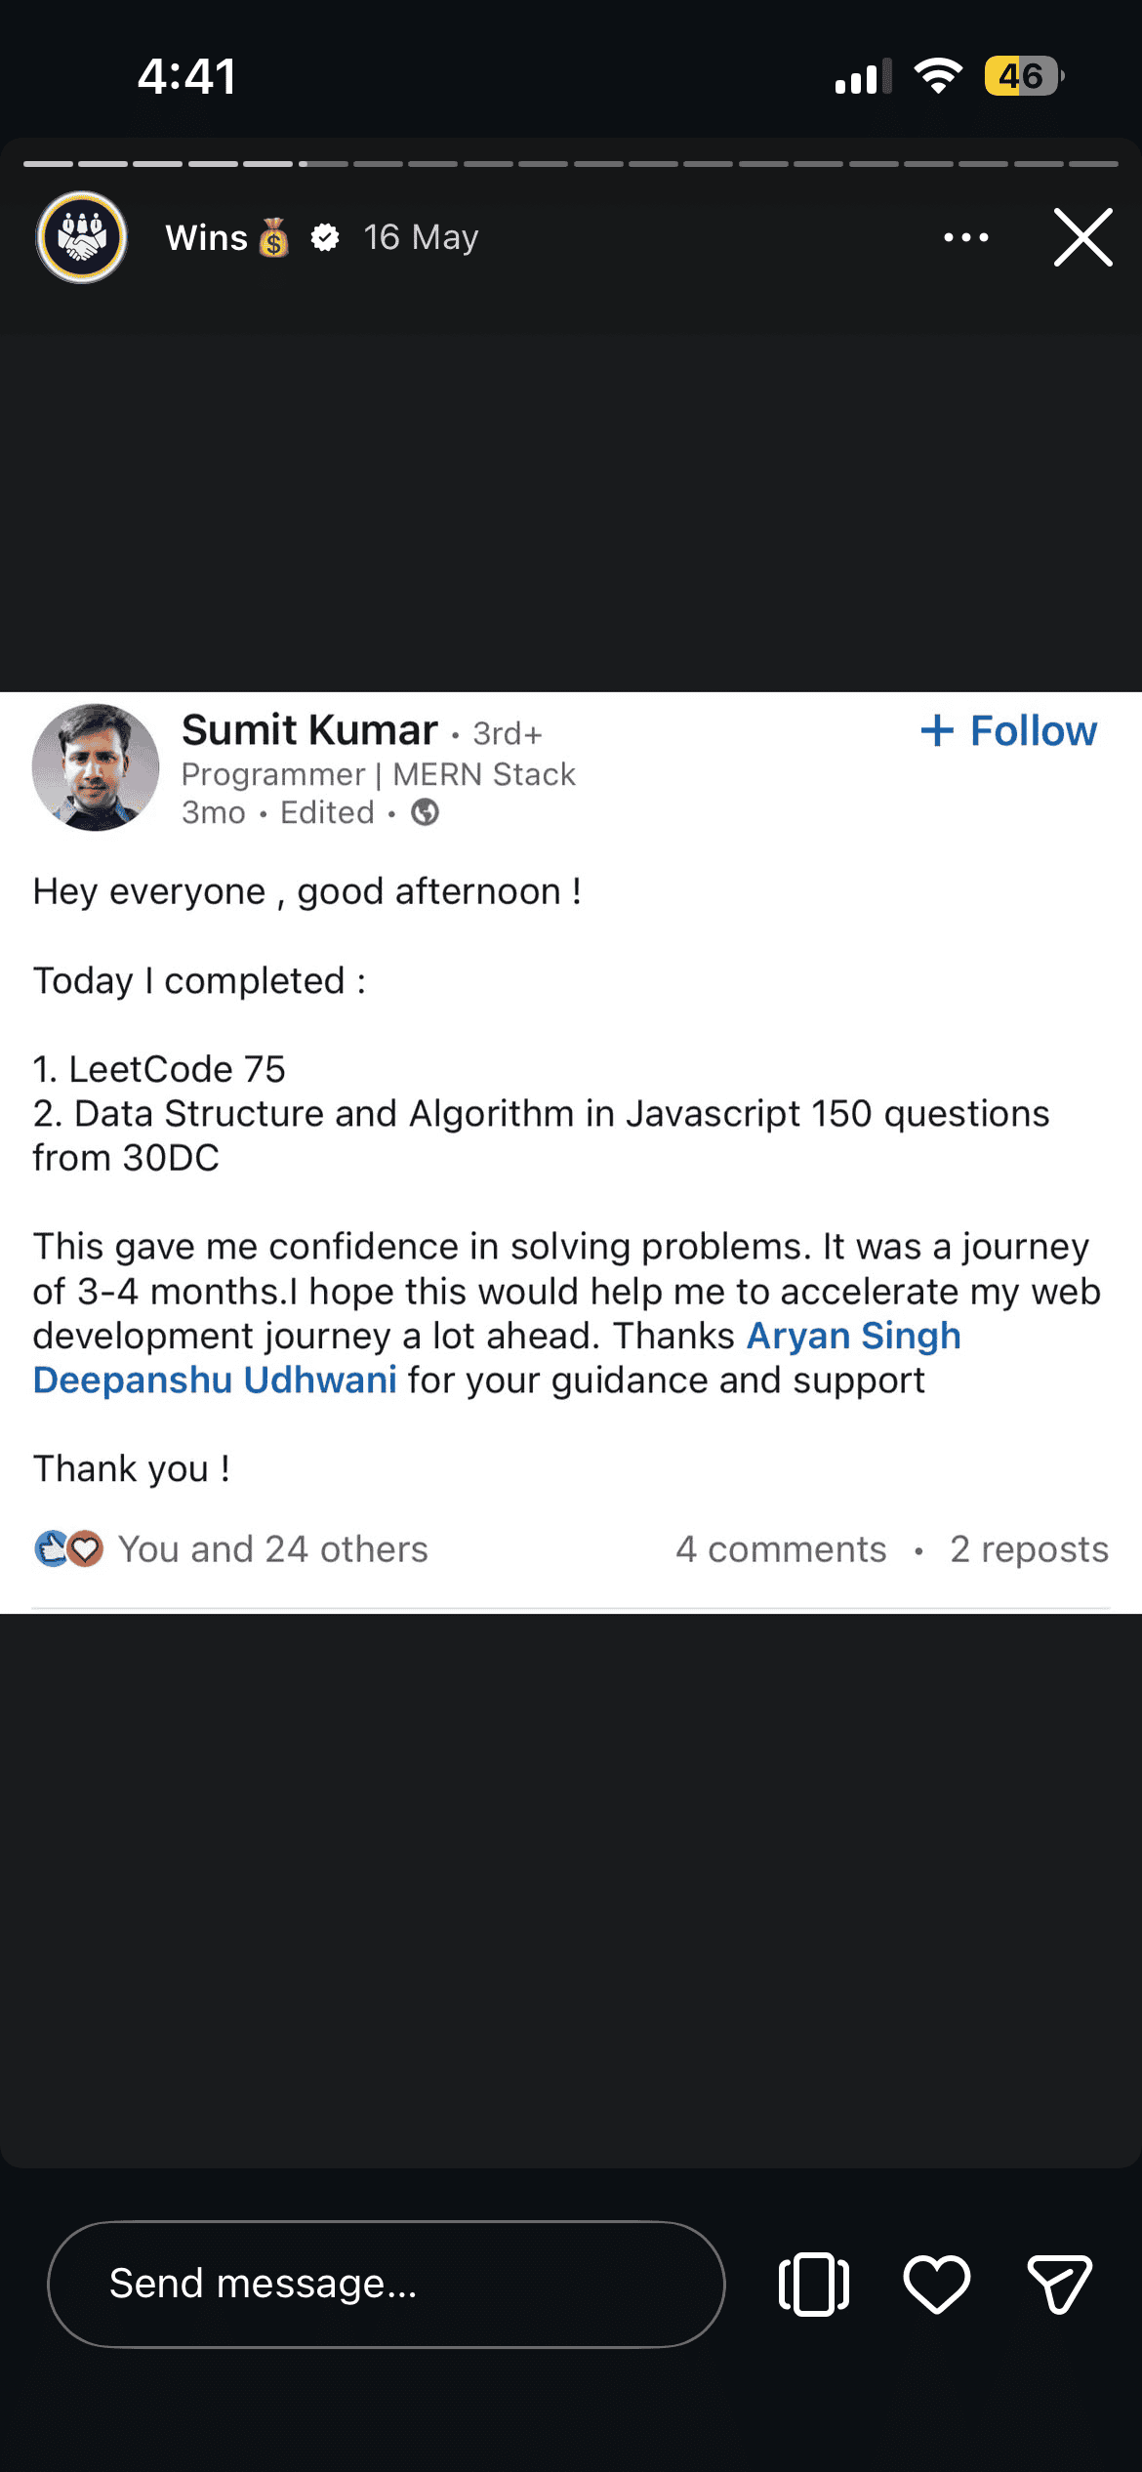Tap the copy-to-story squares icon
Image resolution: width=1142 pixels, height=2472 pixels.
click(812, 2285)
